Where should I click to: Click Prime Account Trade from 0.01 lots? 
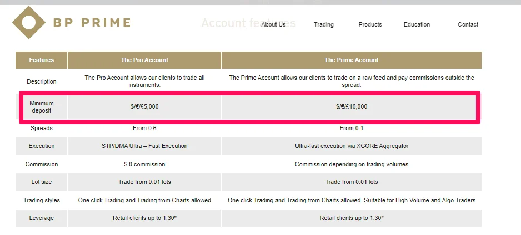tap(352, 182)
